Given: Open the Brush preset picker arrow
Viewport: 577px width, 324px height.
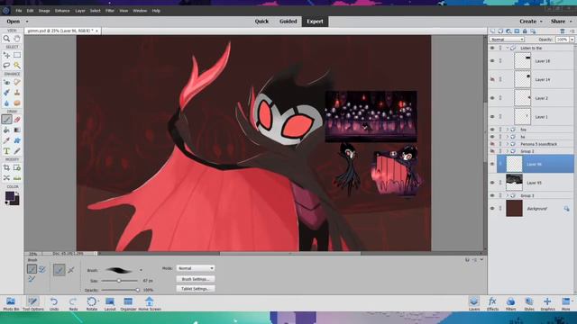Looking at the screenshot, I should (x=141, y=270).
